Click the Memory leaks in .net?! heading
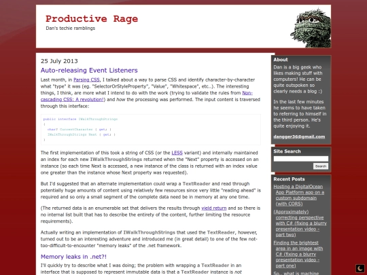This screenshot has width=367, height=275. click(73, 257)
